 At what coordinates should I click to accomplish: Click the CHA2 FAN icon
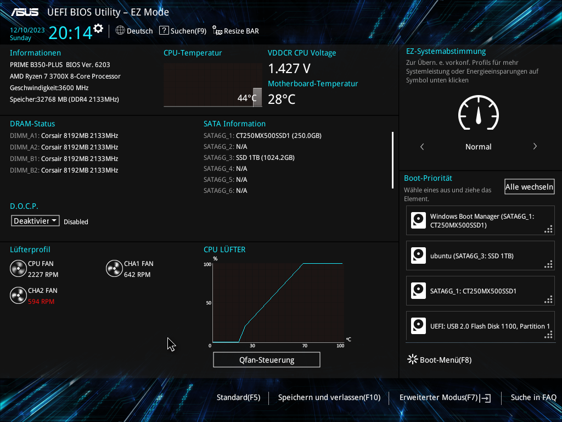pyautogui.click(x=18, y=295)
